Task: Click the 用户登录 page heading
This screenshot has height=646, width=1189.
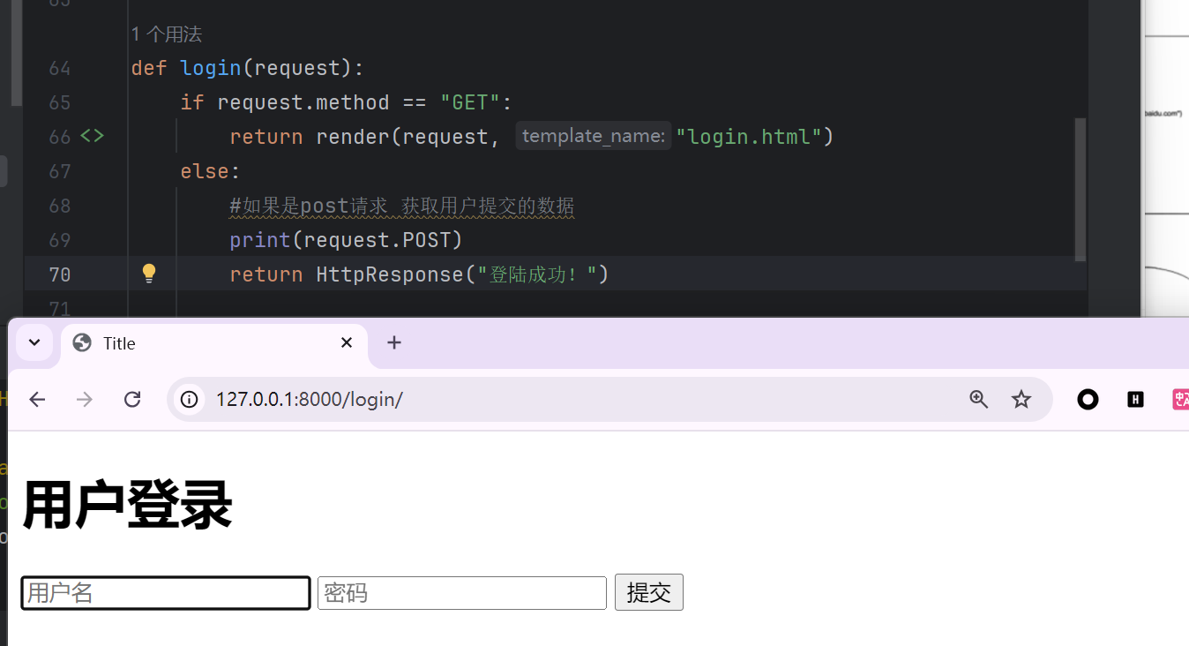Action: (127, 506)
